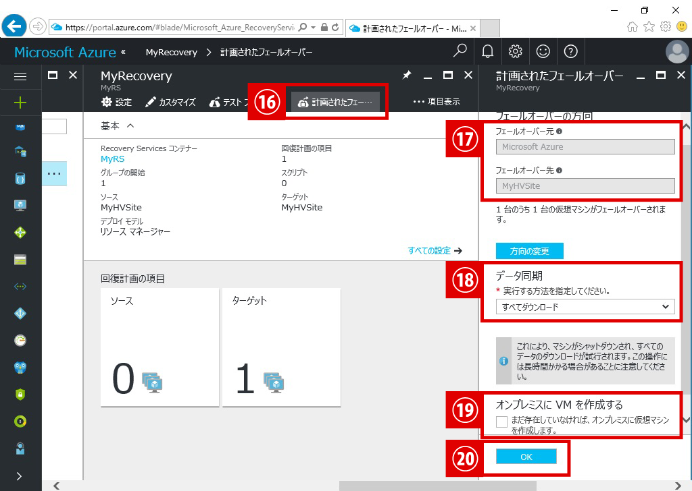Image resolution: width=692 pixels, height=491 pixels.
Task: Click the フェールオーバー先 MyHVSite field
Action: coord(585,186)
